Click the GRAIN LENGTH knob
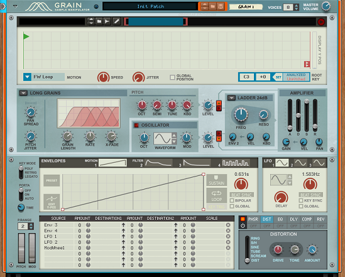This screenshot has height=277, width=345. point(67,136)
